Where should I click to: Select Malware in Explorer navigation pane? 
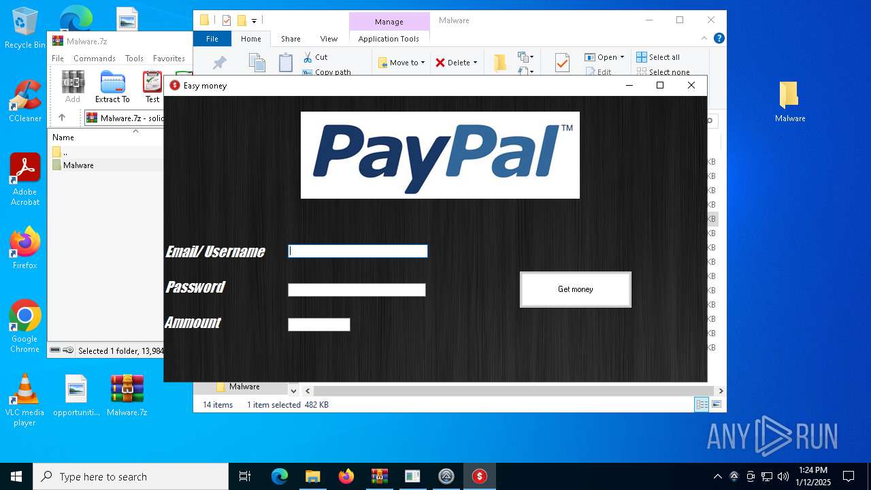[x=244, y=387]
